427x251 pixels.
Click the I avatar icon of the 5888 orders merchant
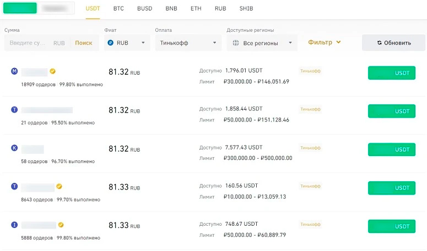pos(14,225)
